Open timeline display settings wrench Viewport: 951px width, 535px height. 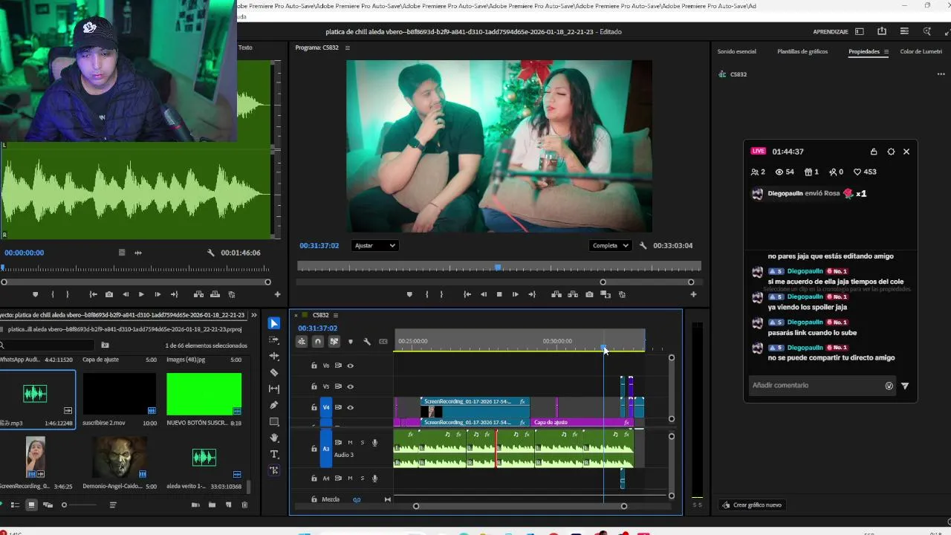(367, 342)
